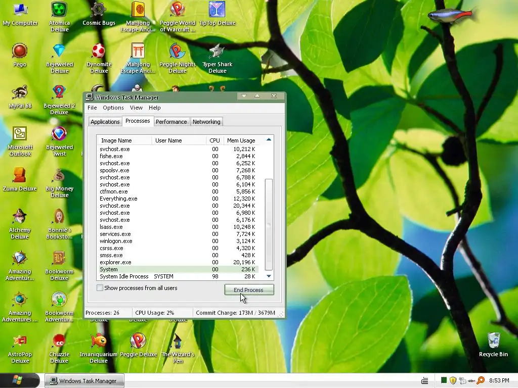Switch to the Networking tab

coord(206,122)
